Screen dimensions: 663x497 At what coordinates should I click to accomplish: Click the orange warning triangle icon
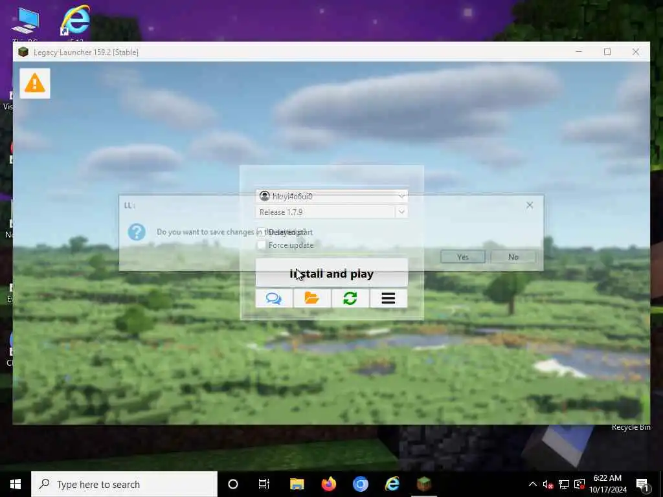[35, 83]
